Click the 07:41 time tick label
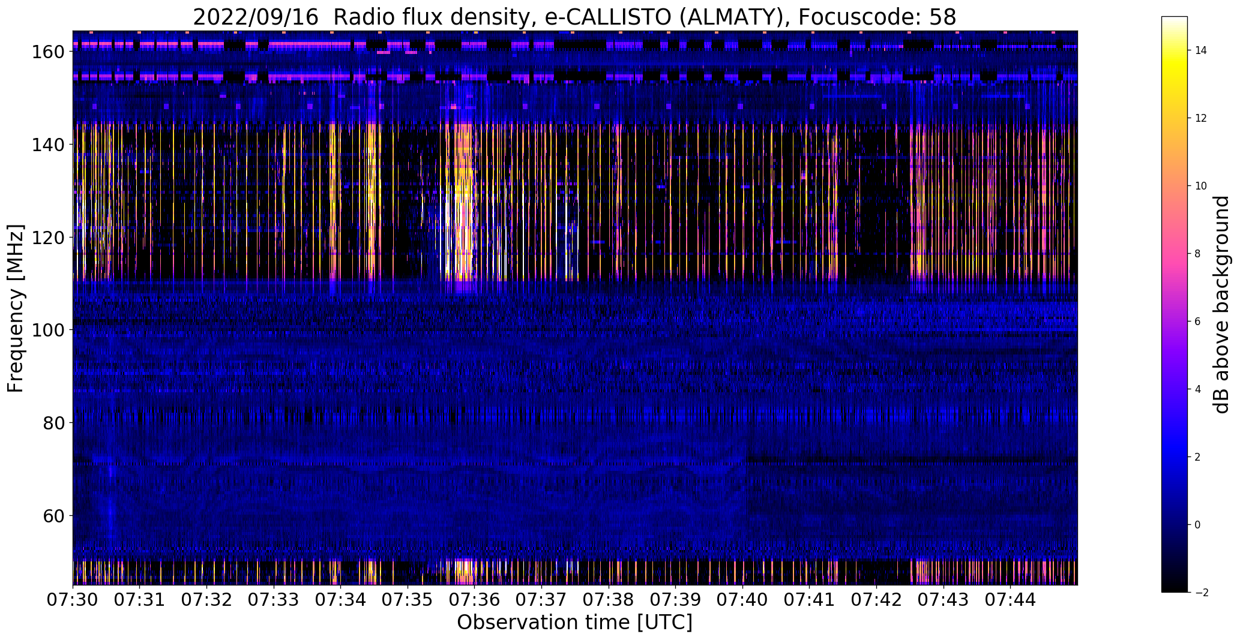1240x640 pixels. [809, 600]
